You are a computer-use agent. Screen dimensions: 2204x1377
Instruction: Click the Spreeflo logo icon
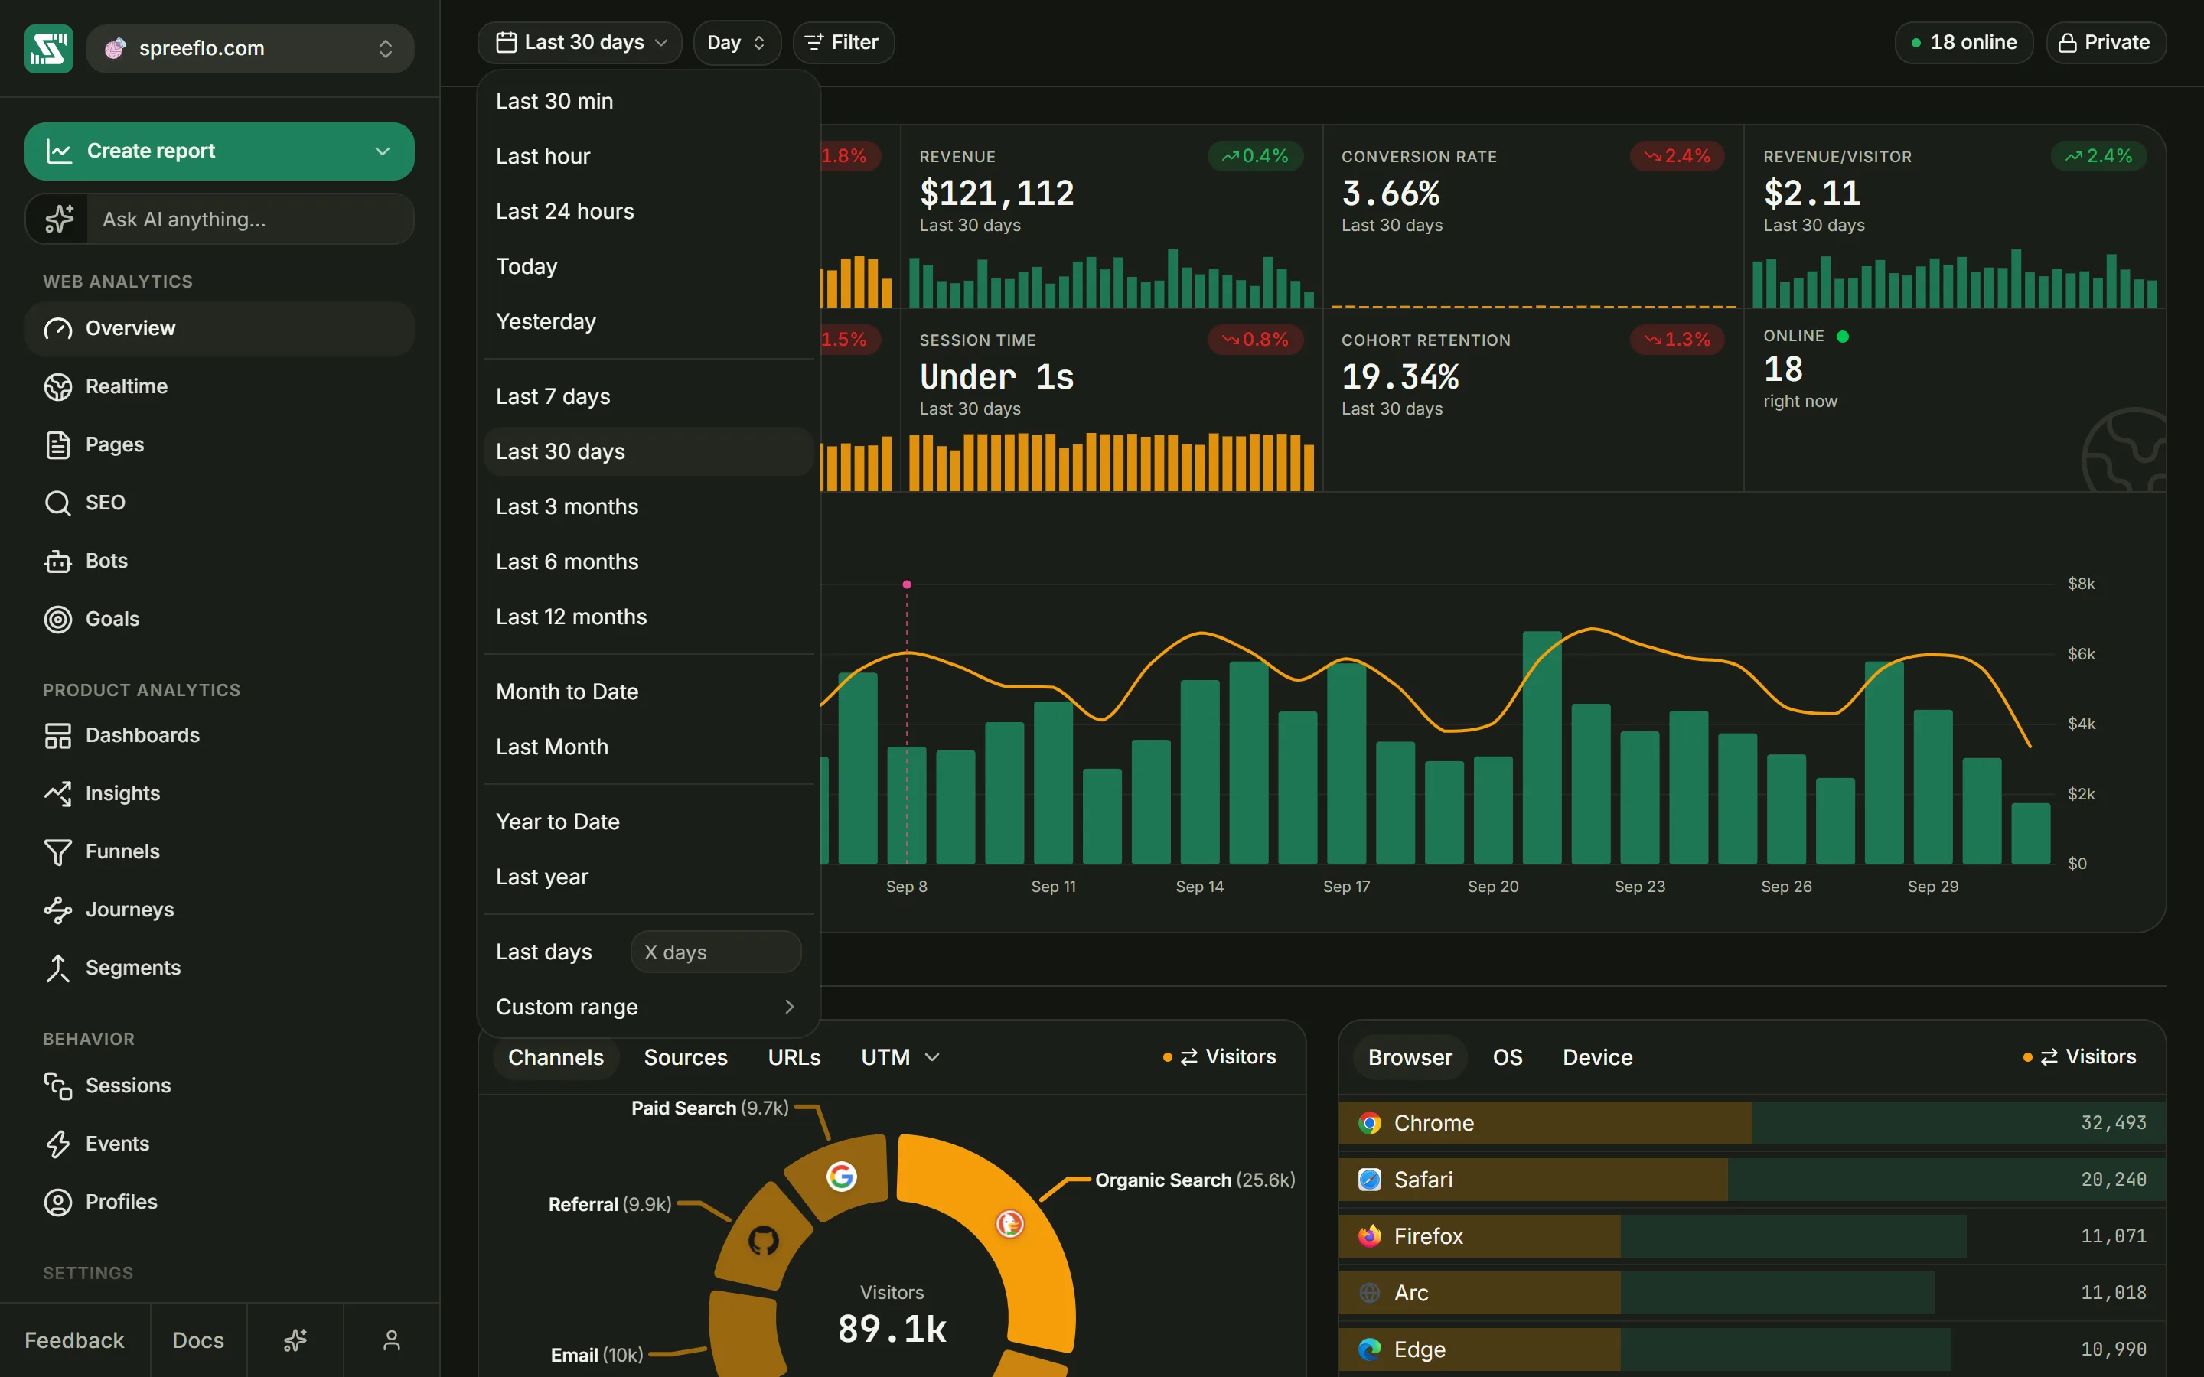48,48
